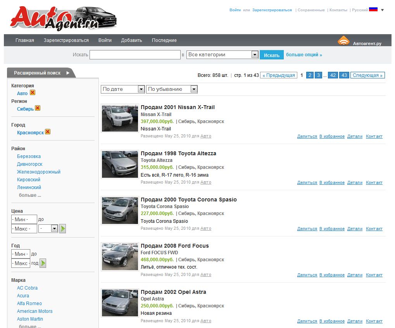Click the minimum year input field

pyautogui.click(x=21, y=254)
